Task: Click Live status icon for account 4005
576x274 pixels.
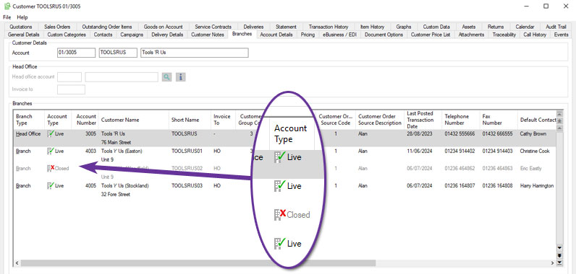Action: 51,186
